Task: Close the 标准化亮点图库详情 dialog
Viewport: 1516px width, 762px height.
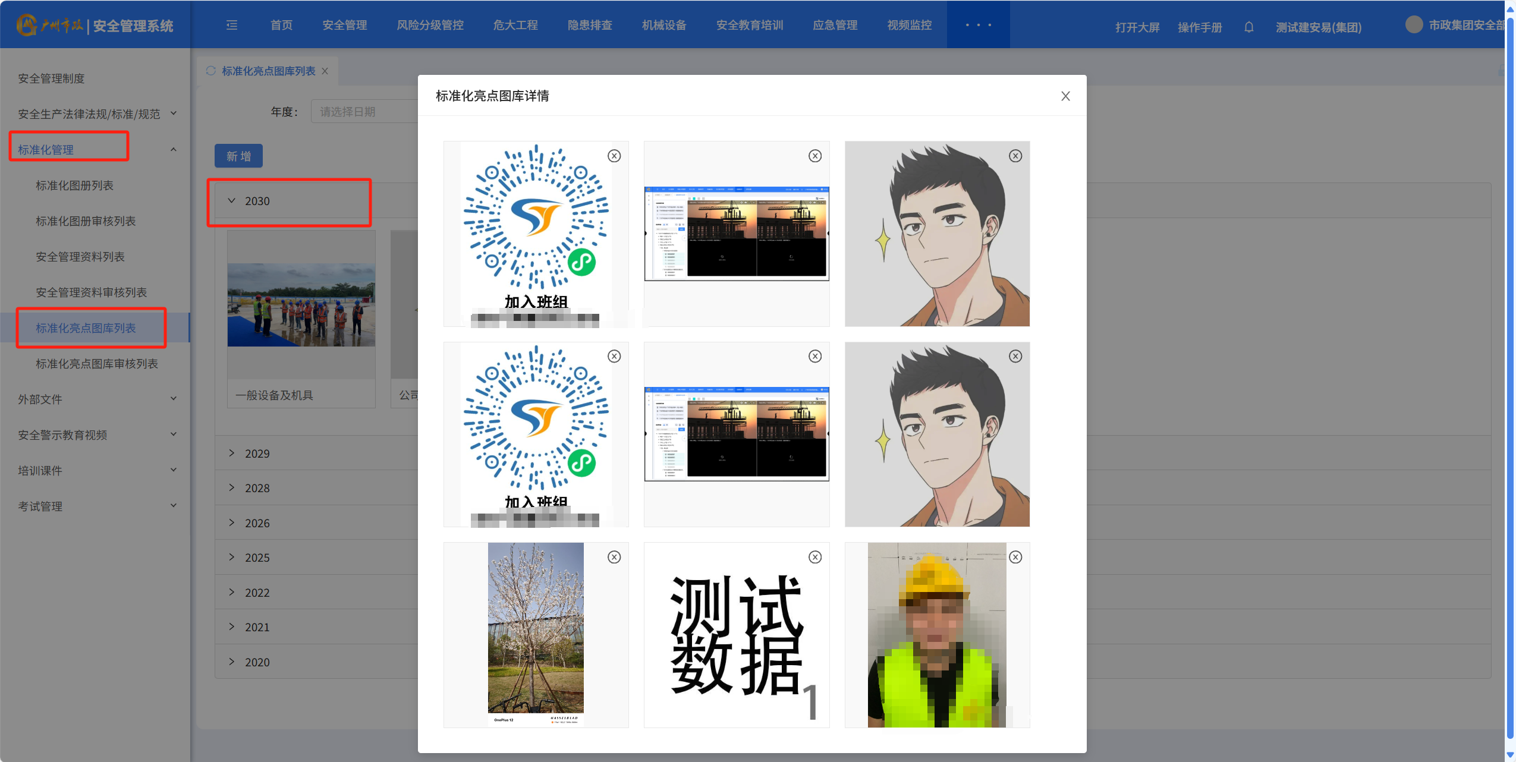Action: [1065, 96]
